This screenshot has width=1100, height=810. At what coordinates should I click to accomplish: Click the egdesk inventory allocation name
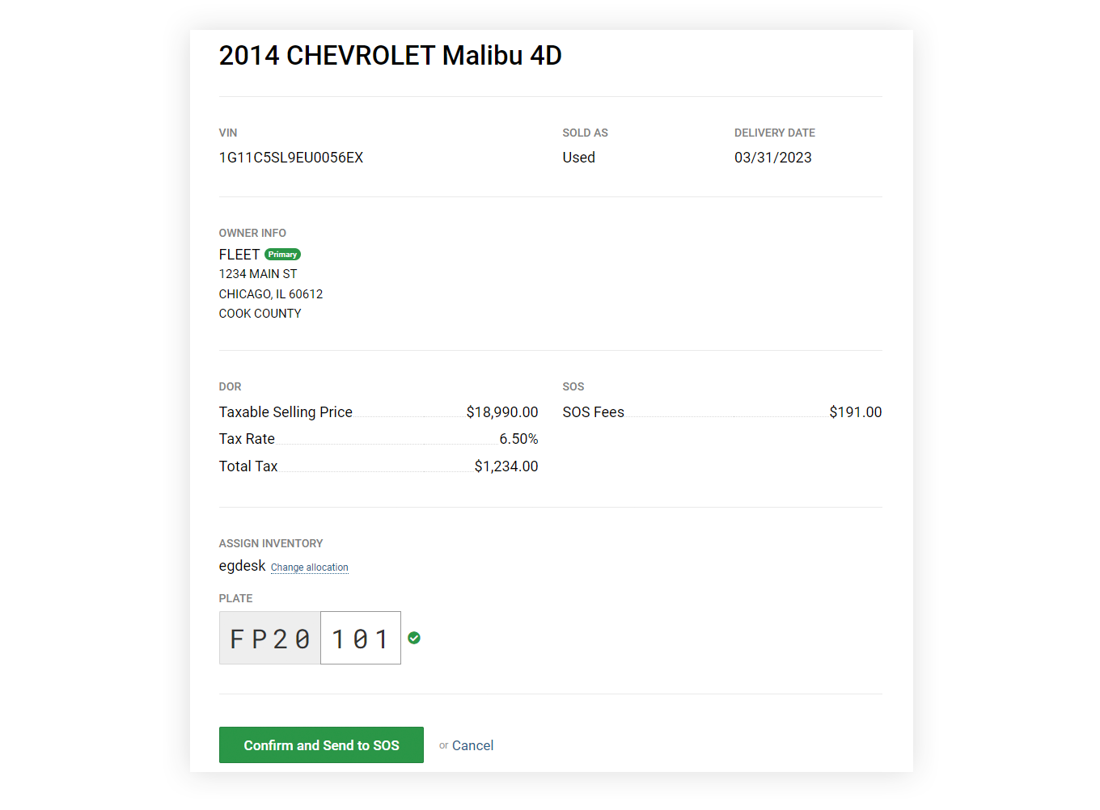click(242, 566)
